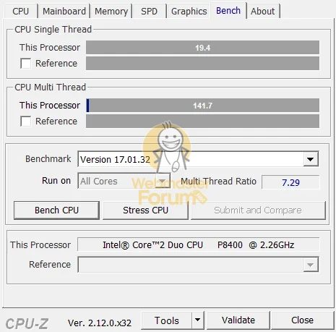Start the Bench CPU test
336x332 pixels.
pyautogui.click(x=56, y=210)
